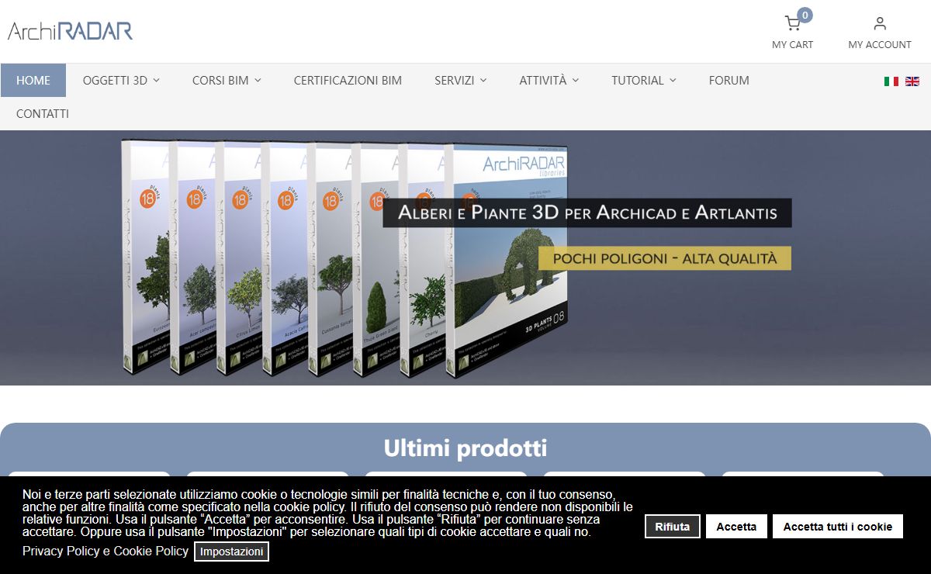This screenshot has height=574, width=931.
Task: Open the Servizi dropdown menu
Action: click(460, 80)
